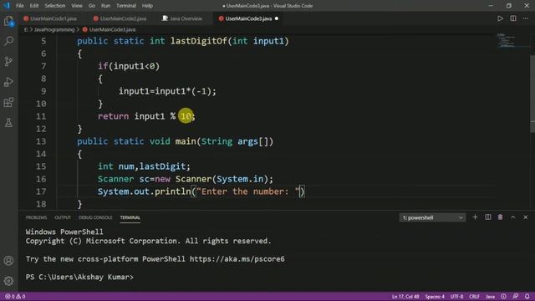This screenshot has width=535, height=301.
Task: Change language mode via Java
Action: coord(491,297)
